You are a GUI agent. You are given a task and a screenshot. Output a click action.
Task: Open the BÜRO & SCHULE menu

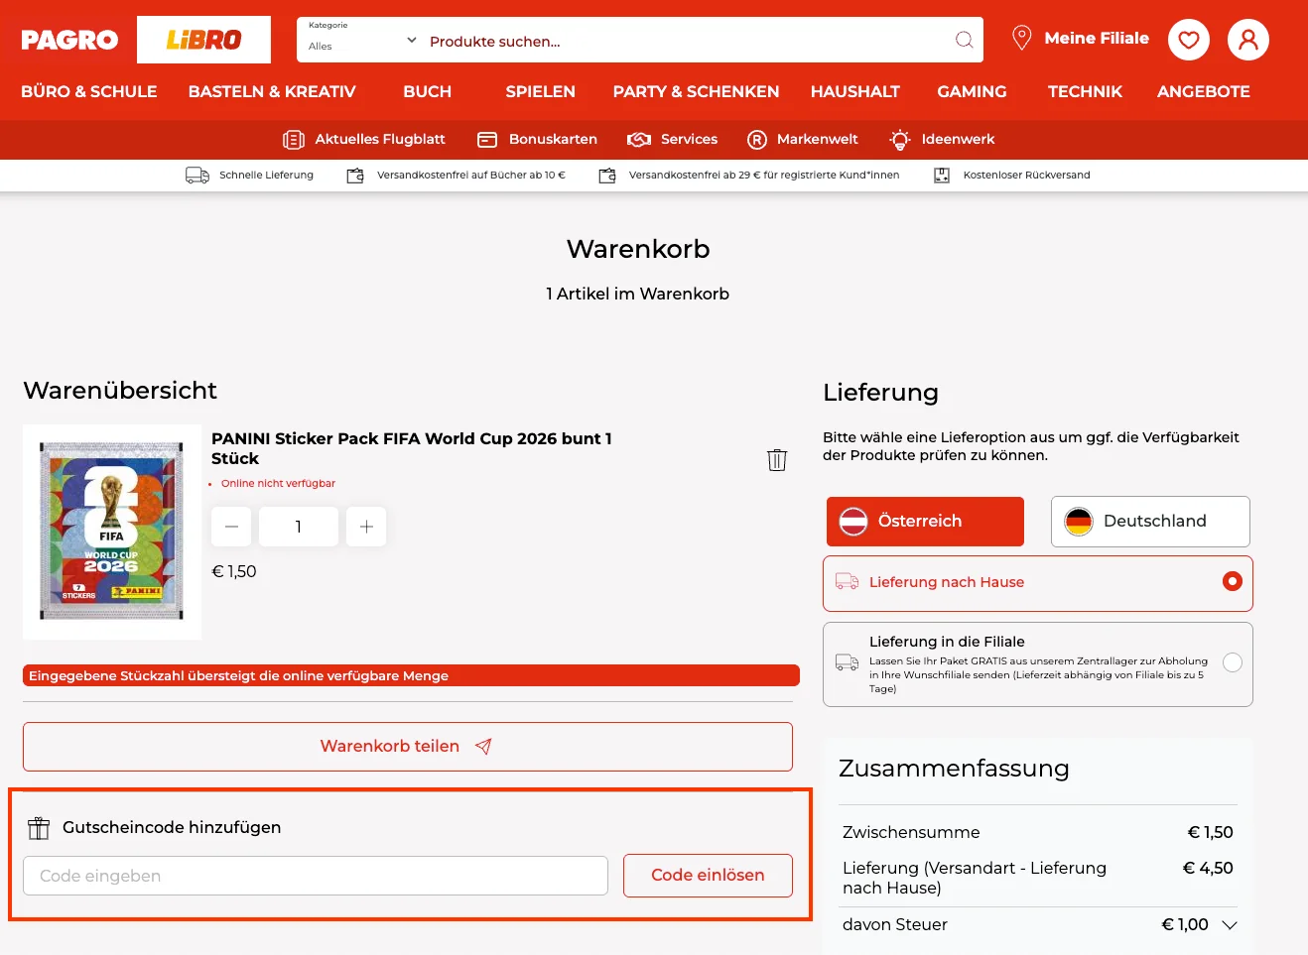(x=89, y=91)
